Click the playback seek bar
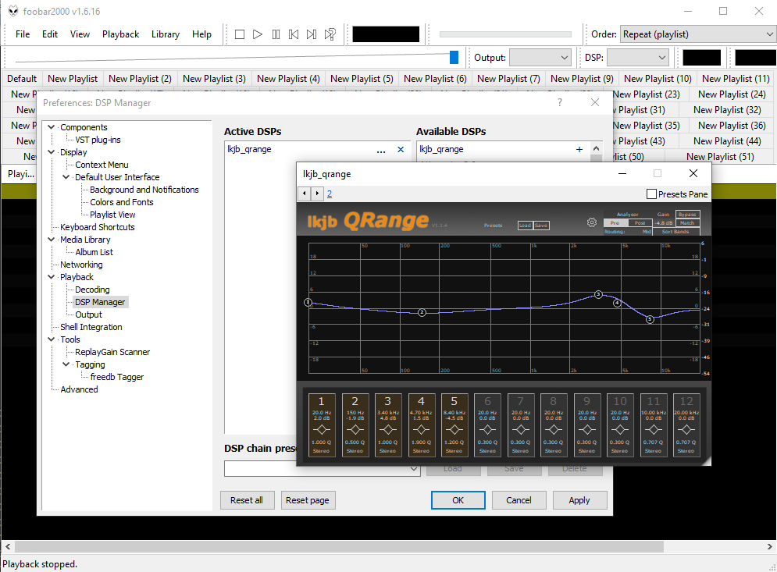The image size is (777, 572). coord(505,34)
